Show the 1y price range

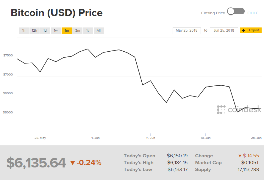[x=88, y=31]
